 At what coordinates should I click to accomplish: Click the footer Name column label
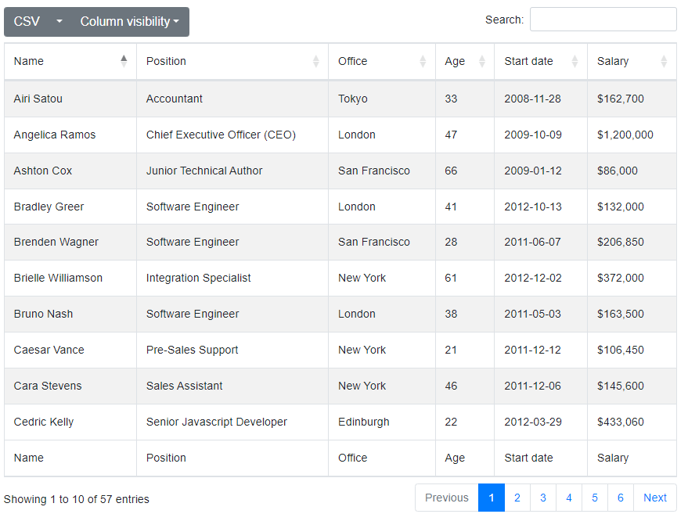coord(28,458)
